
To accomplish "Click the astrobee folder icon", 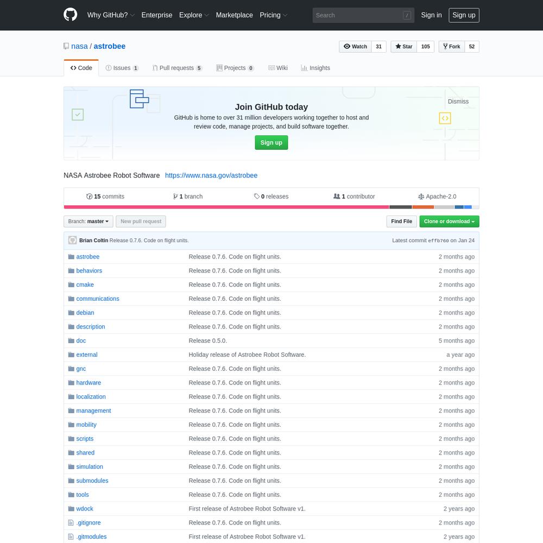I will 71,257.
